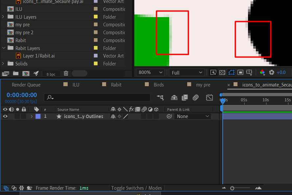Click the blue label swatch of the layer
The image size is (292, 195).
pos(37,116)
